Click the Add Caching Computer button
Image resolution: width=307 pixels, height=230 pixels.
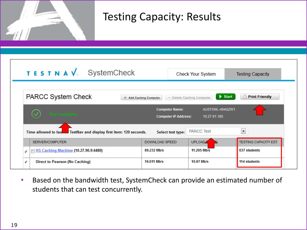(x=142, y=98)
